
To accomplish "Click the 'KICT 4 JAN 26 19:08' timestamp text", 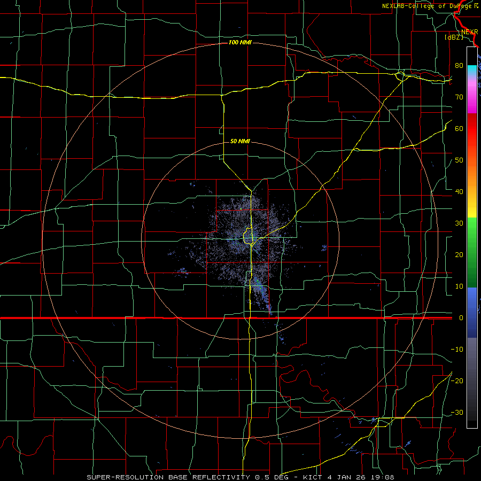I will click(348, 477).
